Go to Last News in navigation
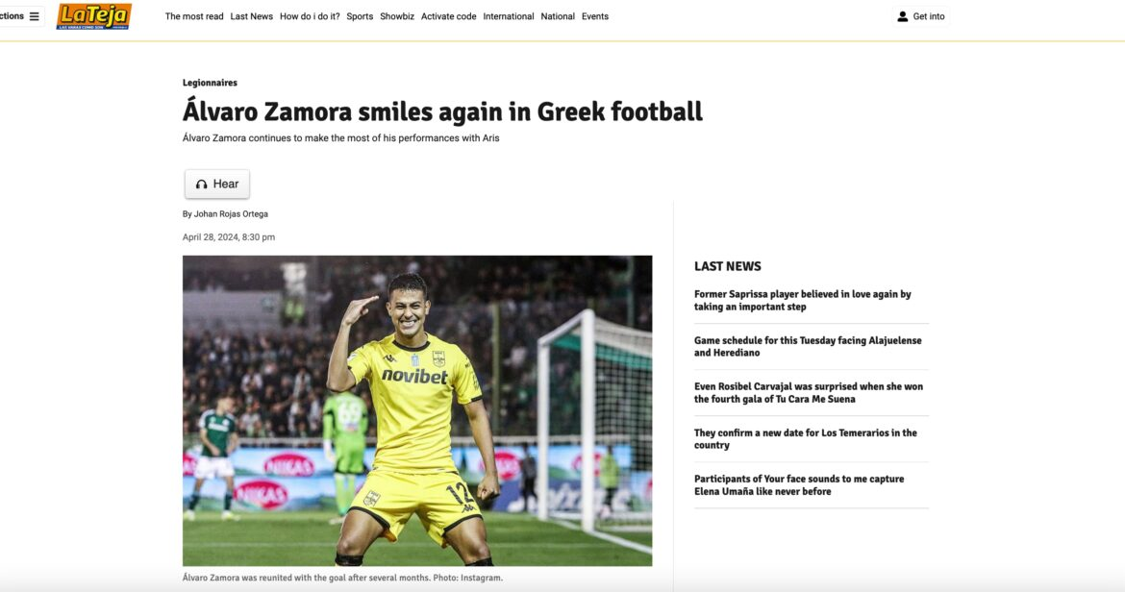The image size is (1125, 592). tap(252, 16)
